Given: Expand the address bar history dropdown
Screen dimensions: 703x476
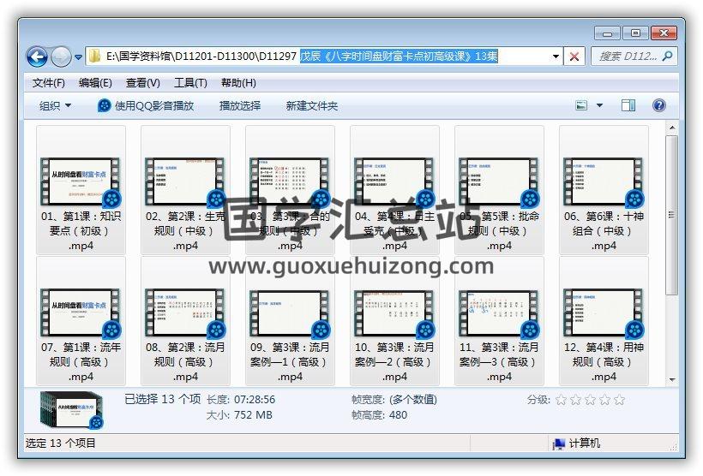Looking at the screenshot, I should click(x=556, y=57).
